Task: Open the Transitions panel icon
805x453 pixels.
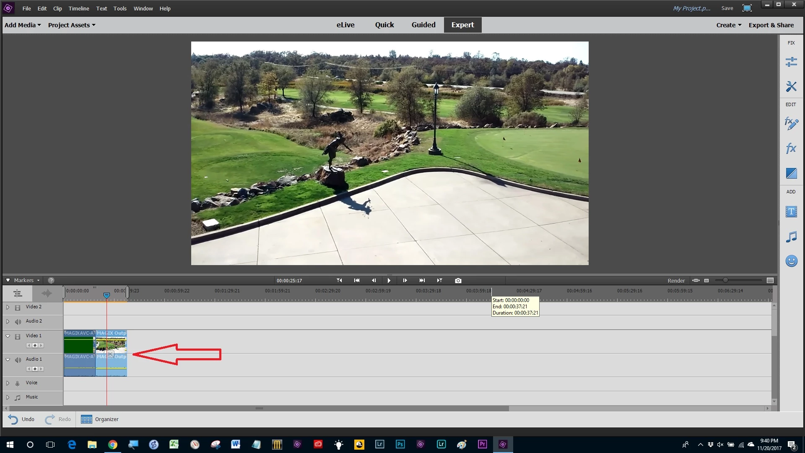Action: [x=791, y=173]
